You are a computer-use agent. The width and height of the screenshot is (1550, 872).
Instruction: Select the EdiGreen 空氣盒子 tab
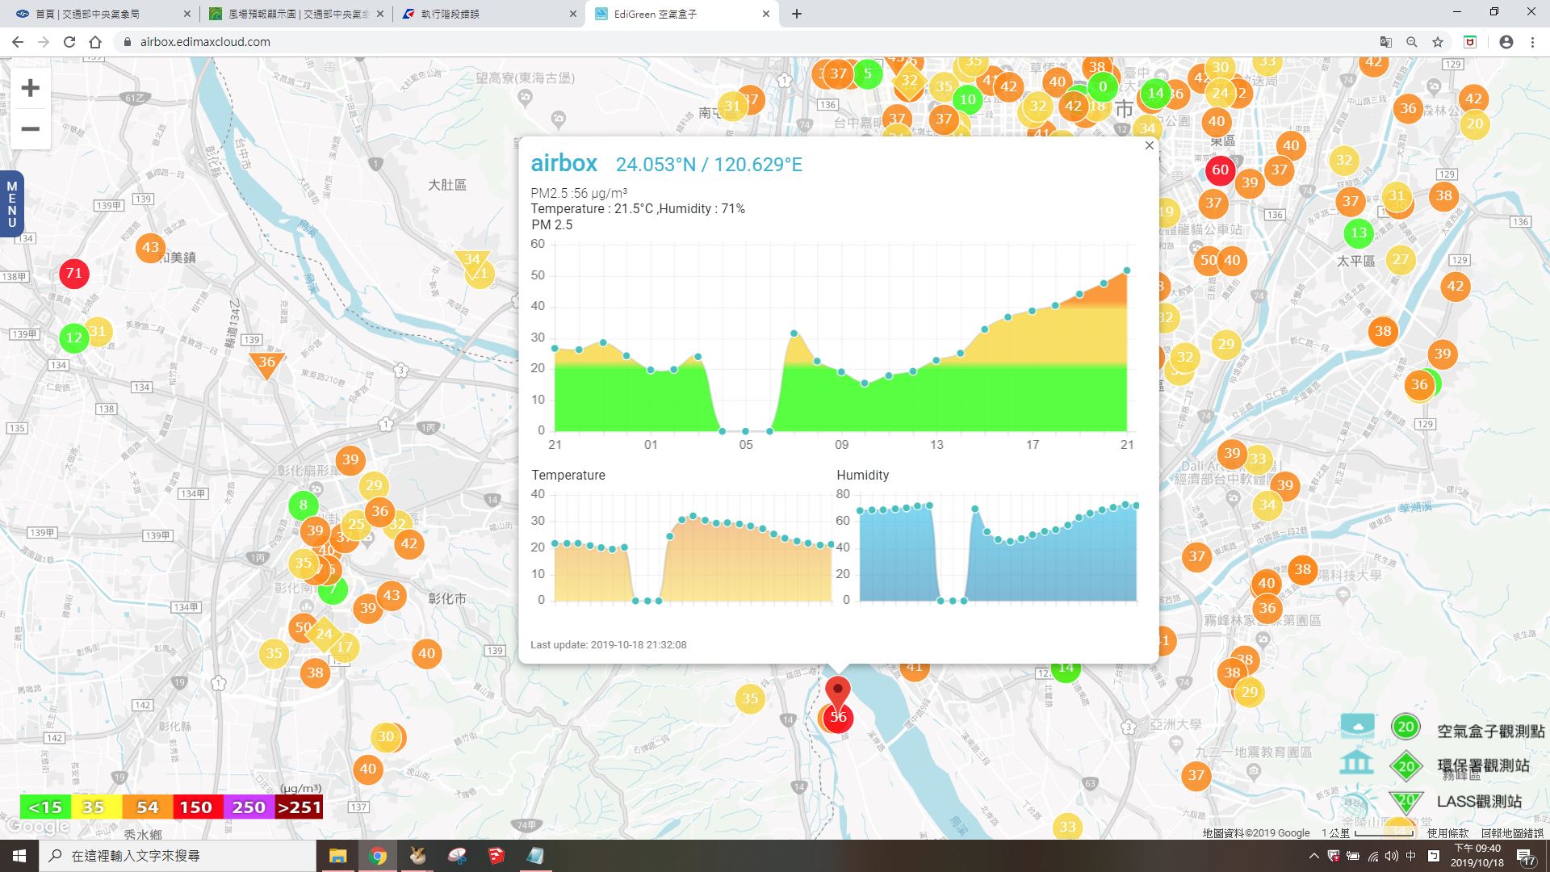pyautogui.click(x=681, y=14)
